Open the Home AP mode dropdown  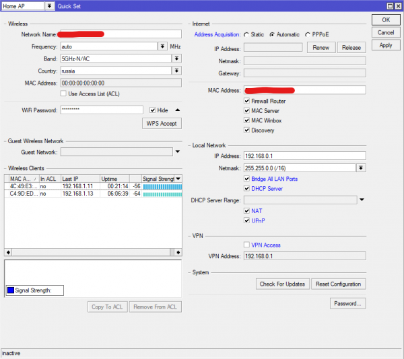pos(48,6)
